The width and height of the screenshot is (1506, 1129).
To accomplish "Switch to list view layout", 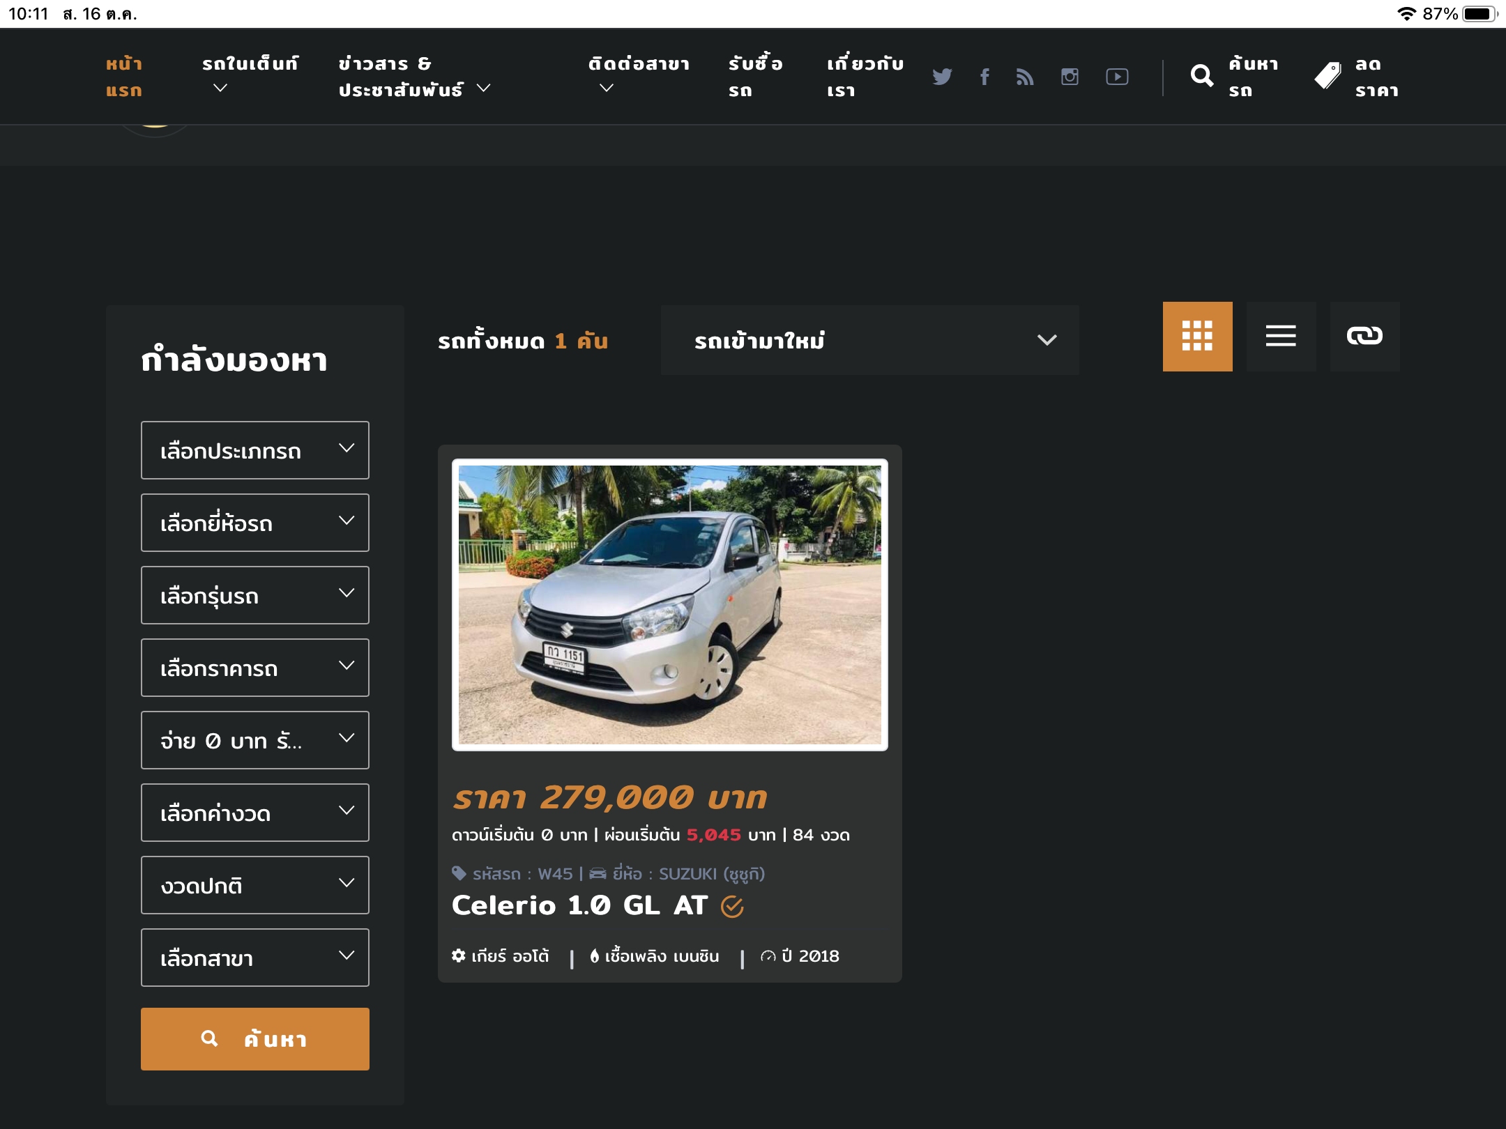I will tap(1281, 337).
